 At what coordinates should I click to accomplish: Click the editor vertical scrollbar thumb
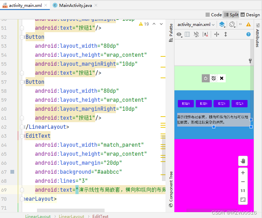(x=164, y=158)
